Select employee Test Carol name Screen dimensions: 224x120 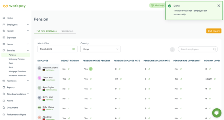coord(48,77)
